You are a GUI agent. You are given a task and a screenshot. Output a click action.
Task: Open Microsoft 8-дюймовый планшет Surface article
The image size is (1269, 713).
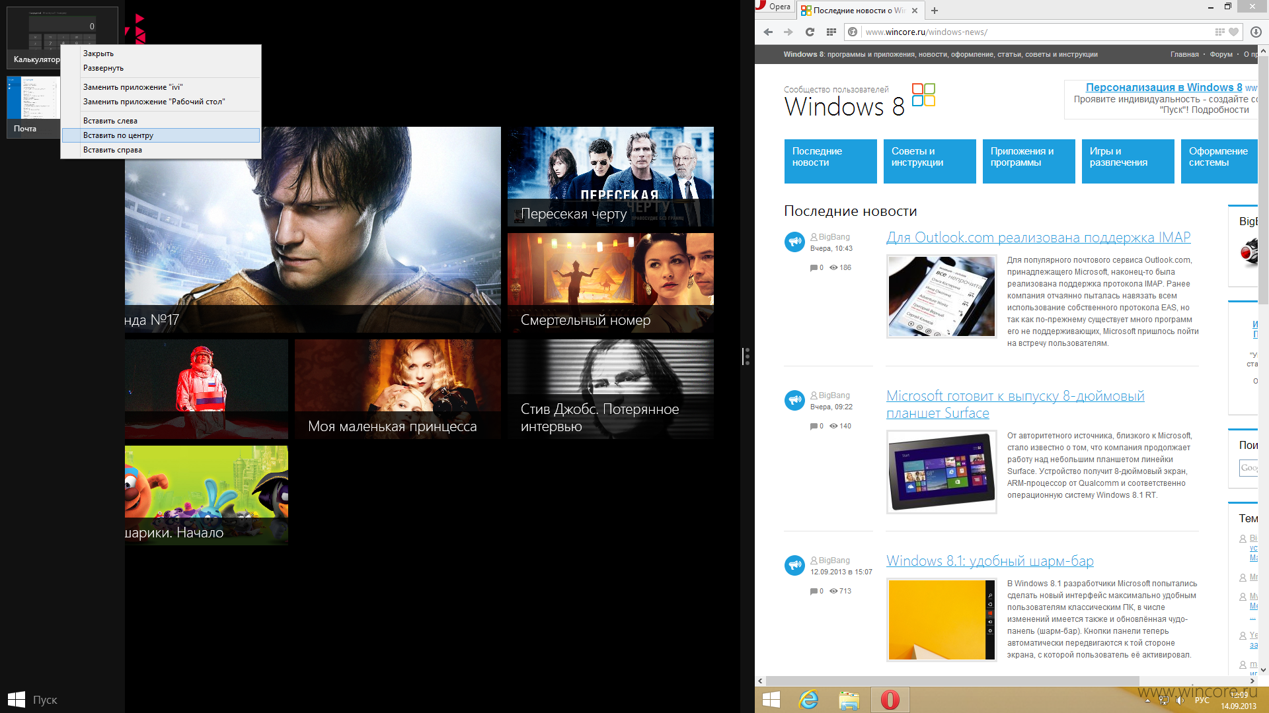pos(1015,405)
